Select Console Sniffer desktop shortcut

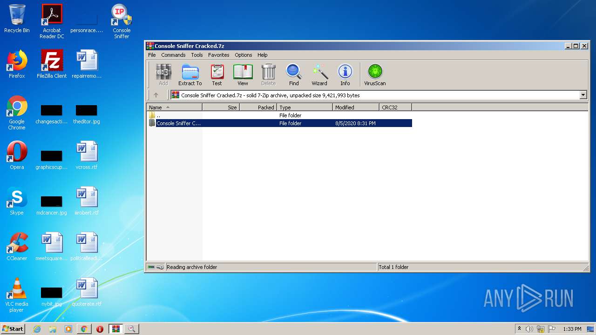pyautogui.click(x=122, y=21)
